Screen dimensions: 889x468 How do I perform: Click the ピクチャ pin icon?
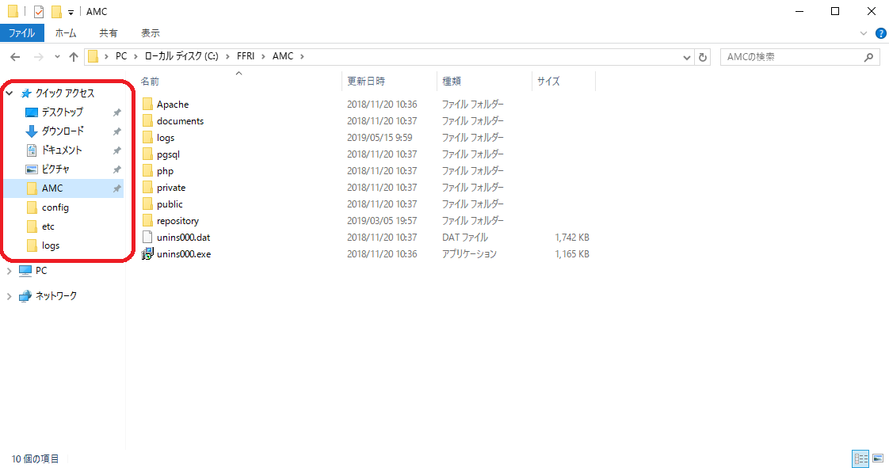[116, 169]
